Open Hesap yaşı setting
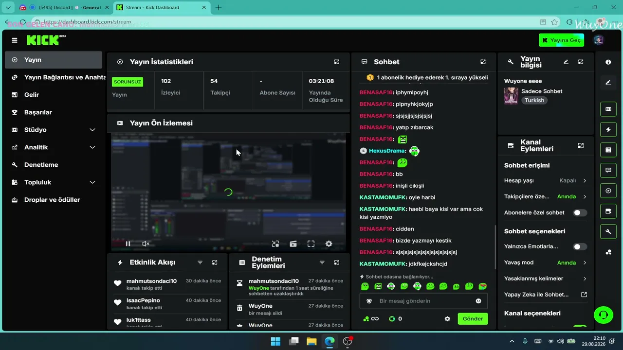Viewport: 623px width, 350px height. (x=546, y=180)
